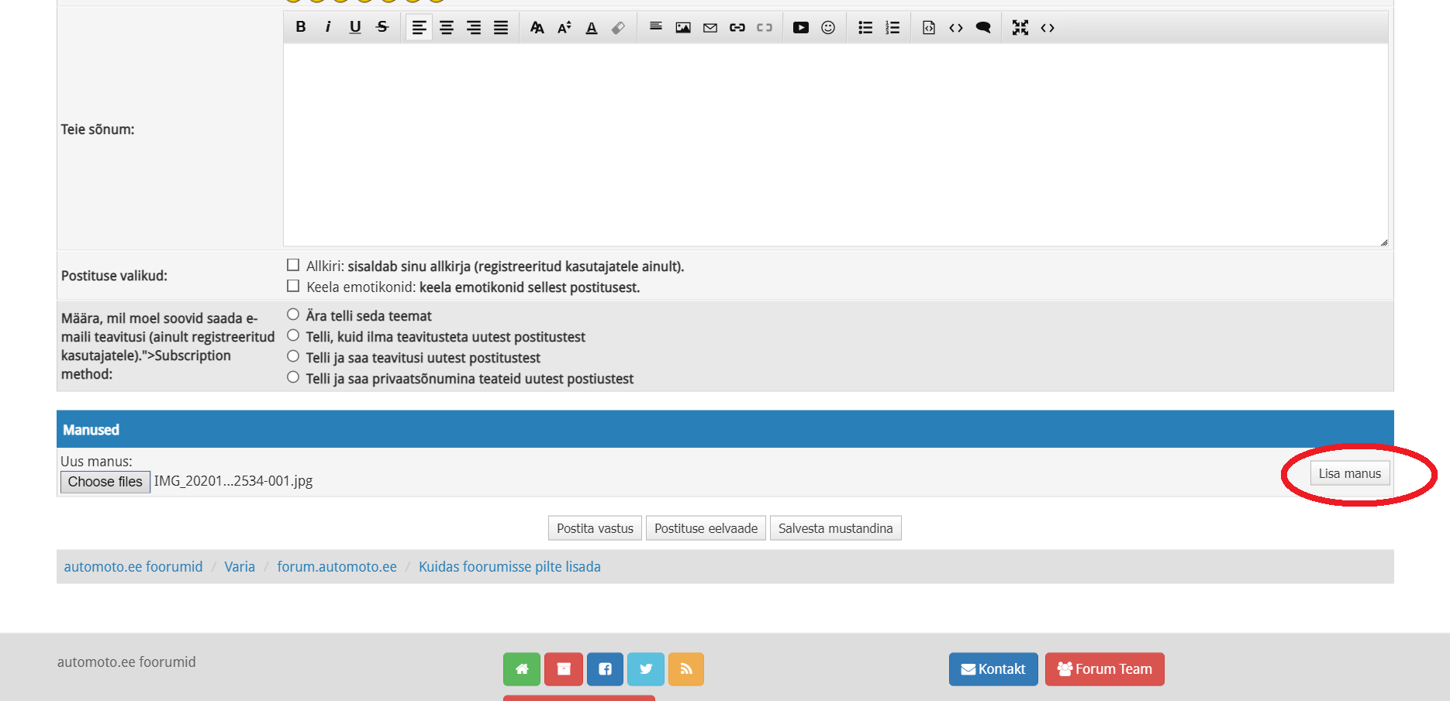1450x701 pixels.
Task: Insert a bulleted list
Action: (x=865, y=28)
